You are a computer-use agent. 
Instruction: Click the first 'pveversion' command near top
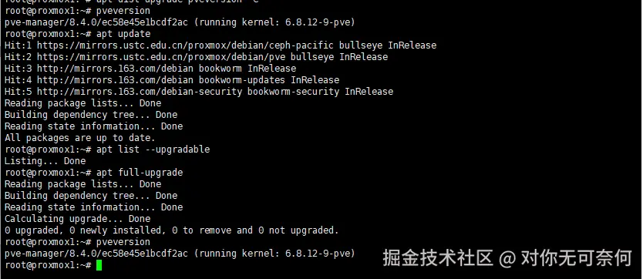[x=123, y=11]
